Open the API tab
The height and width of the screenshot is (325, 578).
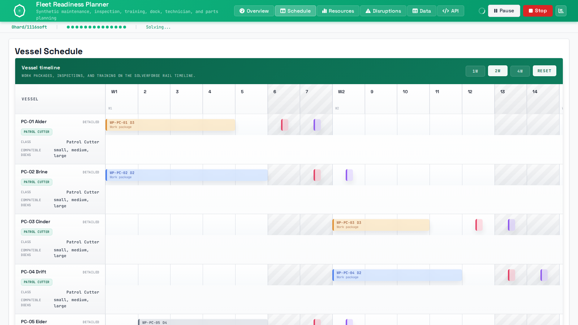point(450,11)
